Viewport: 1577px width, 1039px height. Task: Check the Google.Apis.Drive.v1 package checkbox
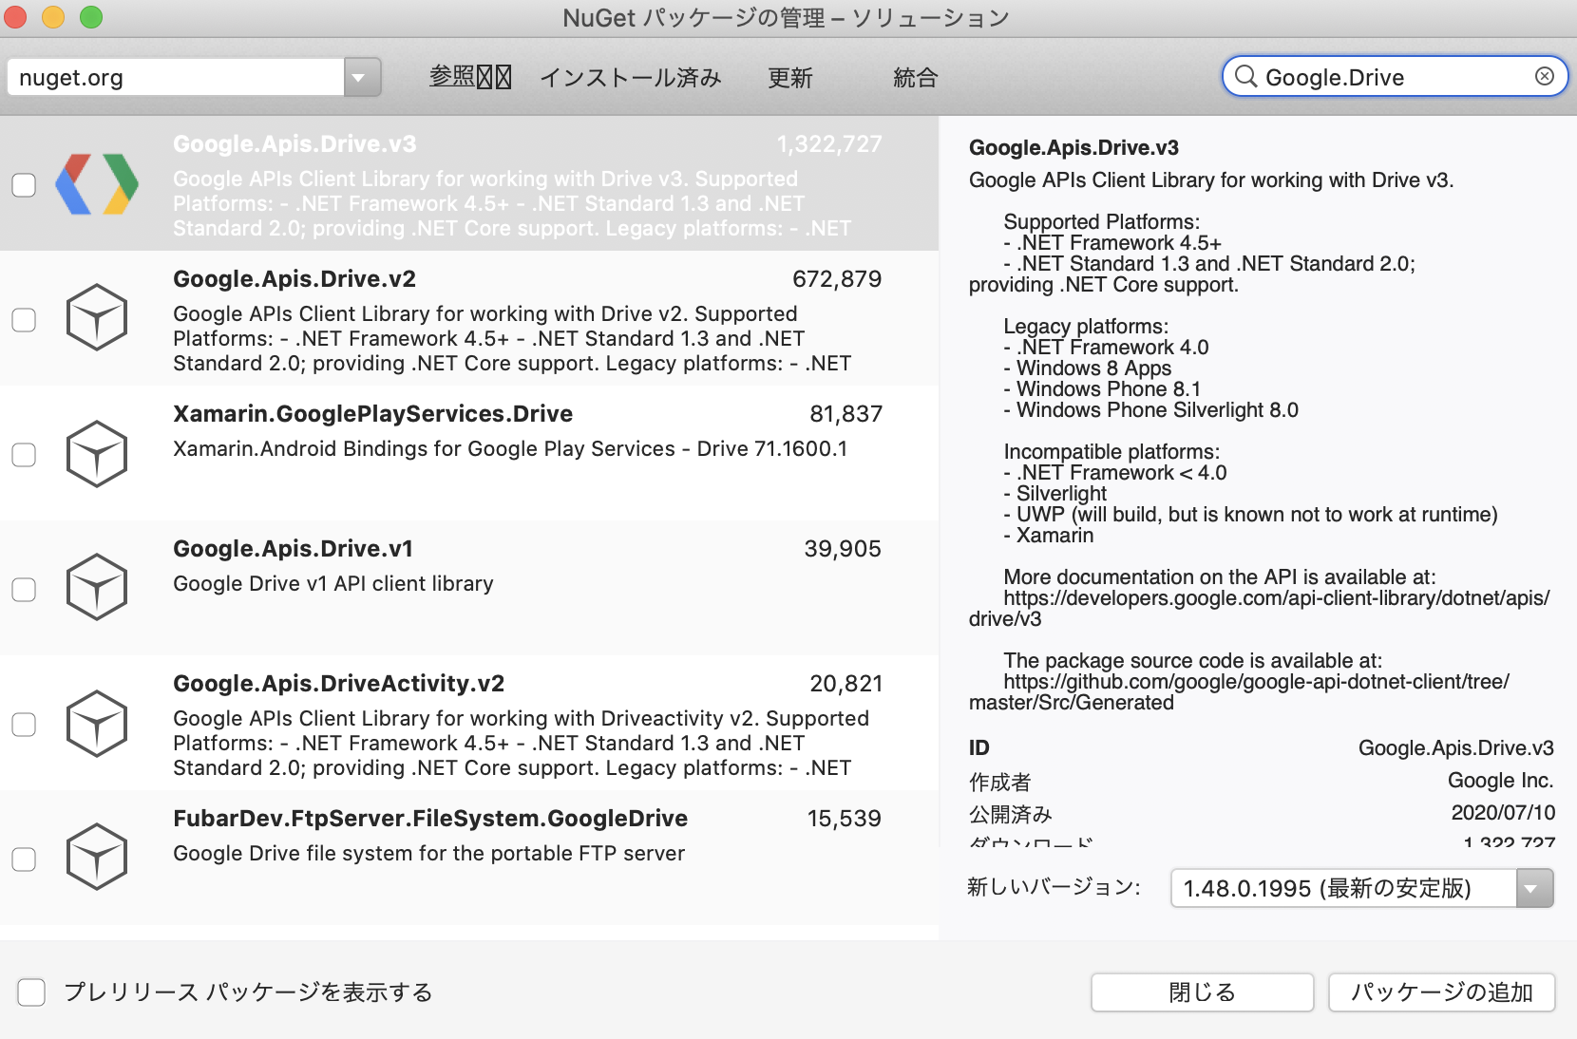tap(24, 590)
